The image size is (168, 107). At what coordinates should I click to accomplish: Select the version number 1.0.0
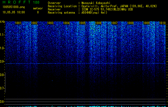click(36, 2)
